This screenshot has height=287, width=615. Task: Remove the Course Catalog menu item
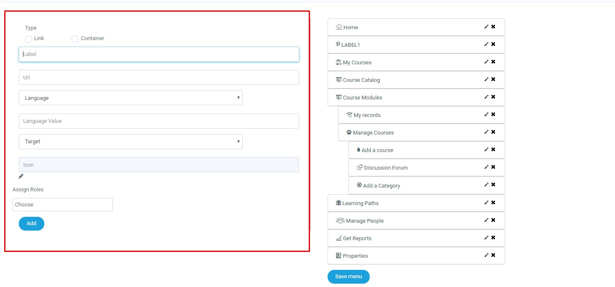point(493,79)
